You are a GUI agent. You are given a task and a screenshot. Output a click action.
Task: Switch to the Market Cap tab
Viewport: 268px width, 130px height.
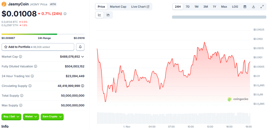point(118,7)
